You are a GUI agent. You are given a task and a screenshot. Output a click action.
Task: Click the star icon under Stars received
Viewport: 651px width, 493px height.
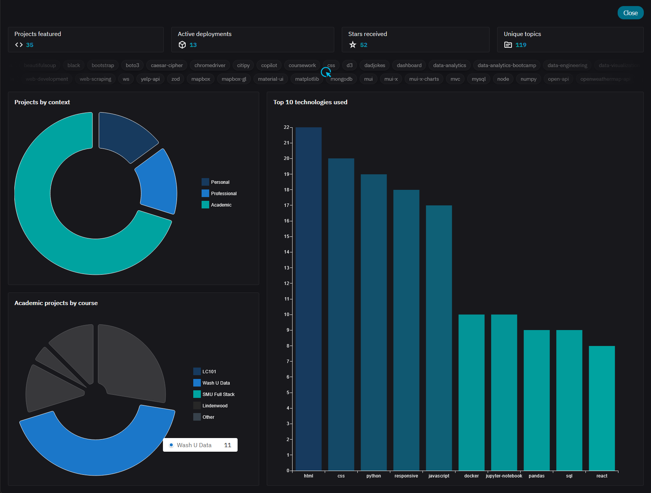click(353, 45)
